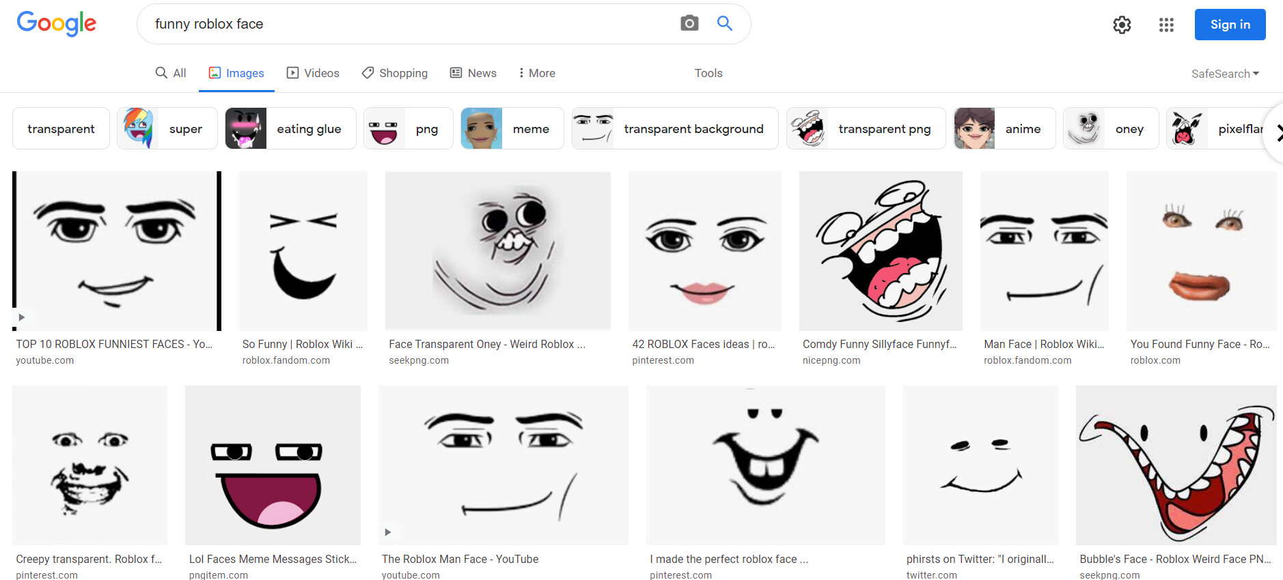The height and width of the screenshot is (580, 1283).
Task: Click 'Comdy Funny Sillyface' title link
Action: 880,345
